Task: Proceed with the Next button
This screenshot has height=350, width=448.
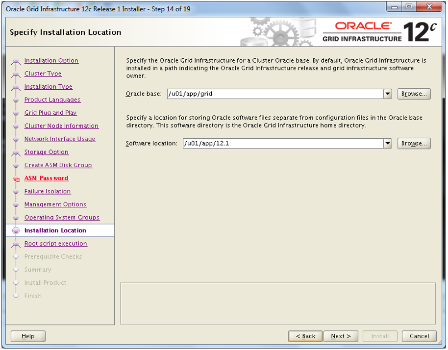Action: point(341,336)
